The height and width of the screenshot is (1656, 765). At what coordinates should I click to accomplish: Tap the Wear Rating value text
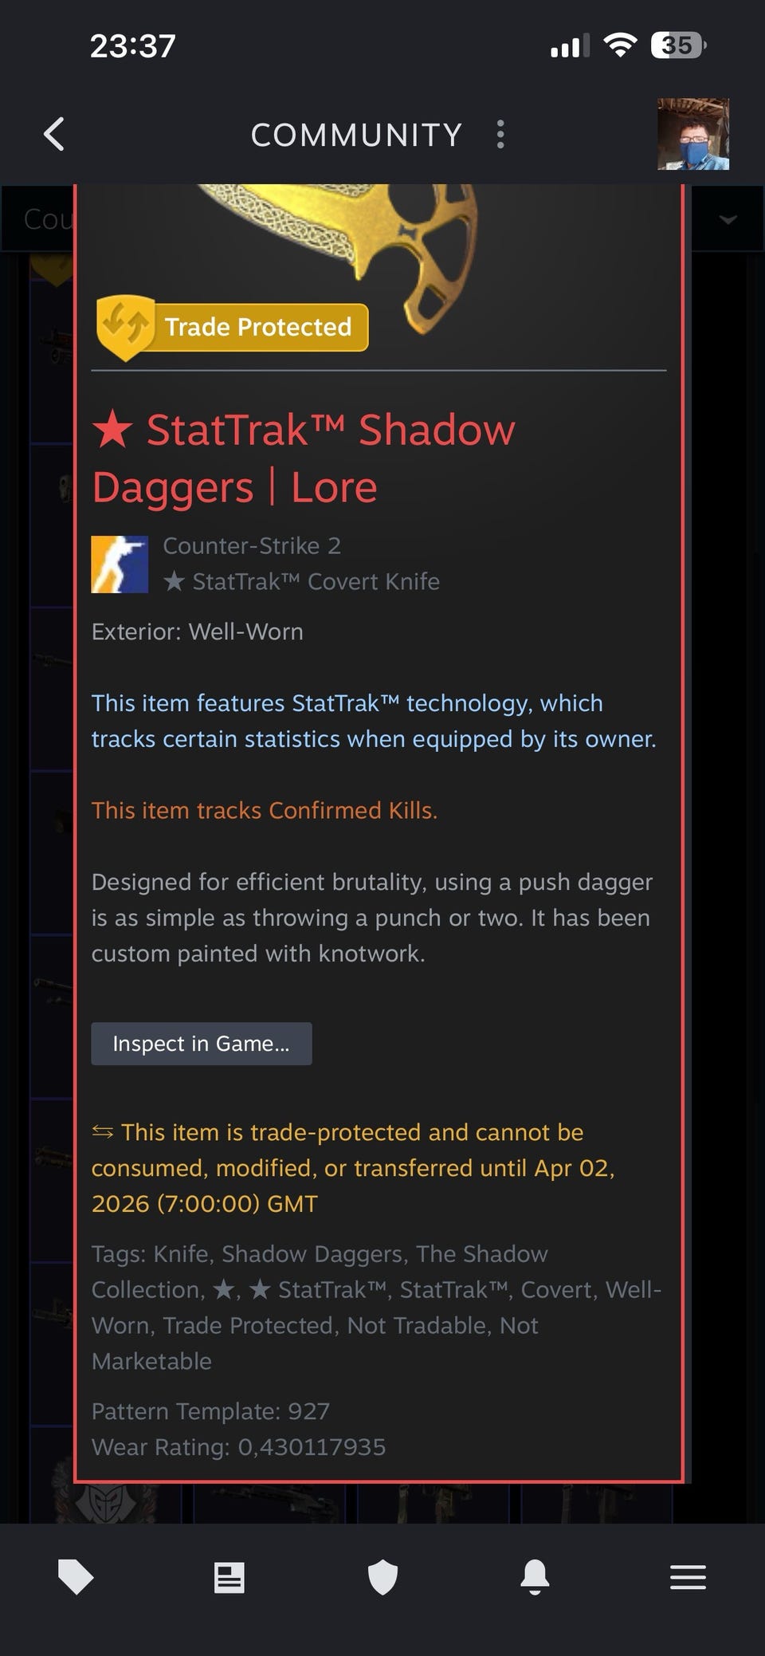click(312, 1446)
